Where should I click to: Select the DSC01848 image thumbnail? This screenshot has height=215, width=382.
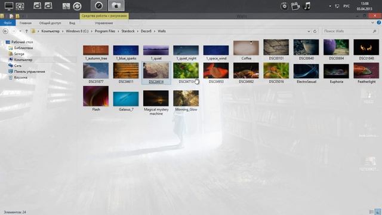[x=366, y=47]
